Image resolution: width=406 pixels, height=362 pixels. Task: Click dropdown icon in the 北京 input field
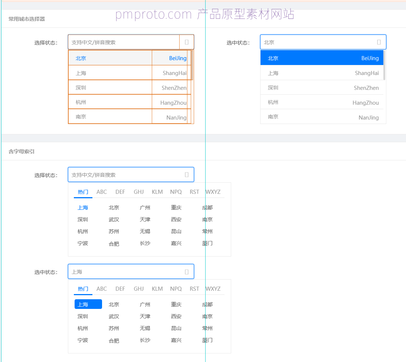point(379,42)
